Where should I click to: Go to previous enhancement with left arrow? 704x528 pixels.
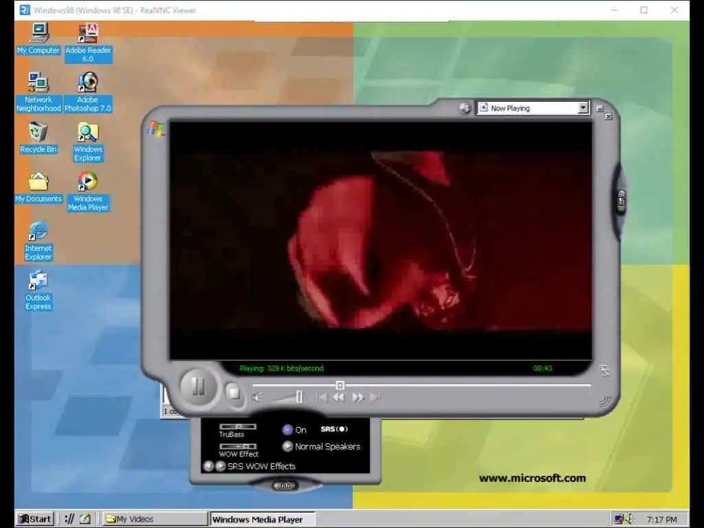tap(208, 466)
